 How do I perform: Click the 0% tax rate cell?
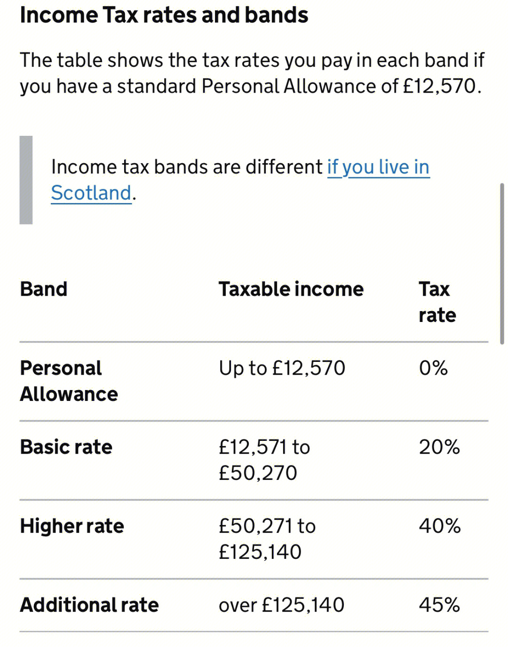point(433,368)
